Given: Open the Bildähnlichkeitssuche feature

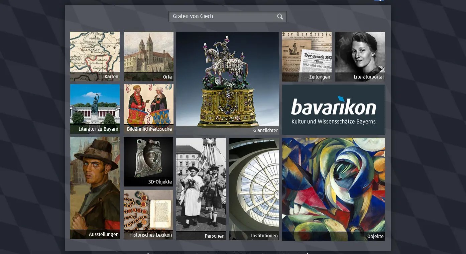Looking at the screenshot, I should (148, 109).
